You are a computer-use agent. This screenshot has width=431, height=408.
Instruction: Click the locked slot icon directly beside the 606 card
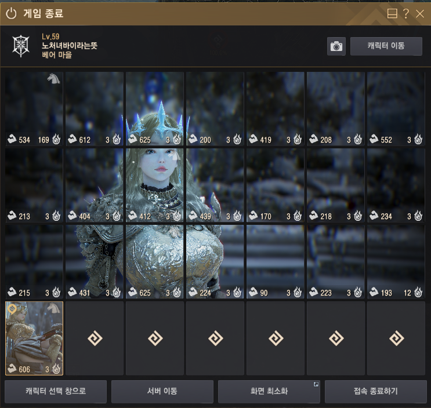95,338
